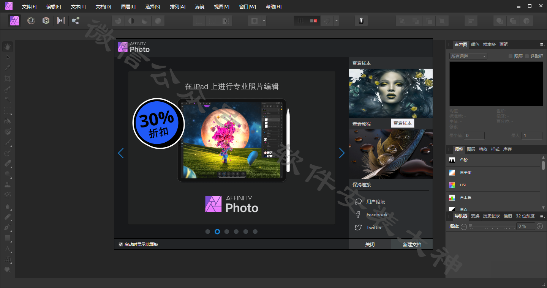Switch to the Export persona

[76, 20]
